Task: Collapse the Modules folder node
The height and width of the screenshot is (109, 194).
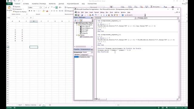Action: point(77,35)
